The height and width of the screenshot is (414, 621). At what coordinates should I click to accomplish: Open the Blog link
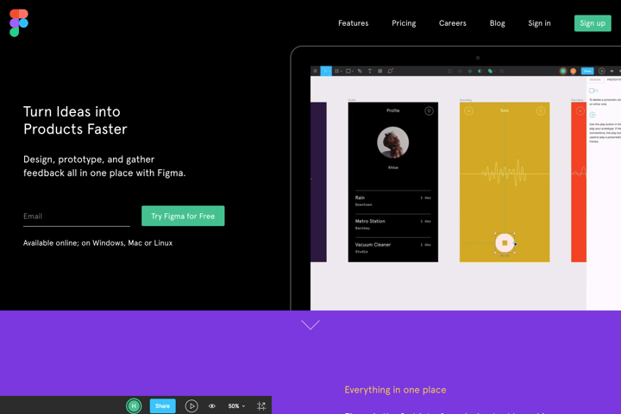[497, 23]
